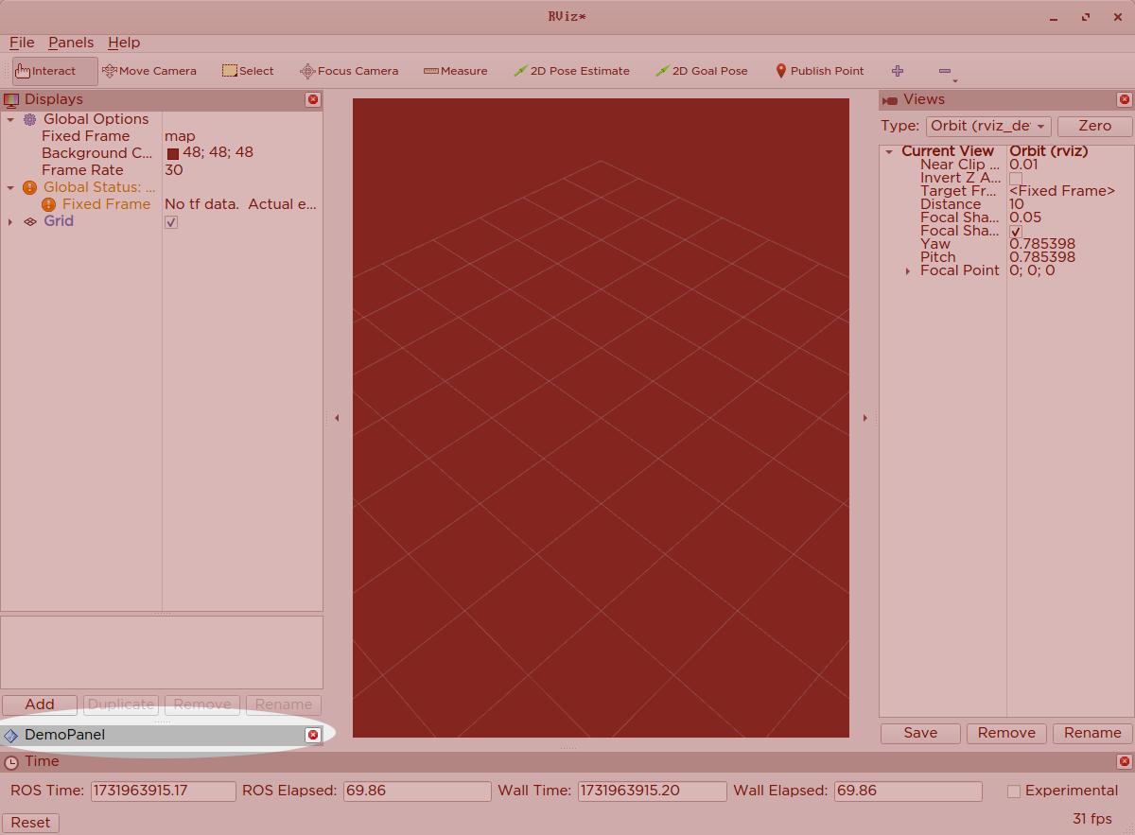This screenshot has width=1135, height=835.
Task: Open the File menu
Action: click(21, 43)
